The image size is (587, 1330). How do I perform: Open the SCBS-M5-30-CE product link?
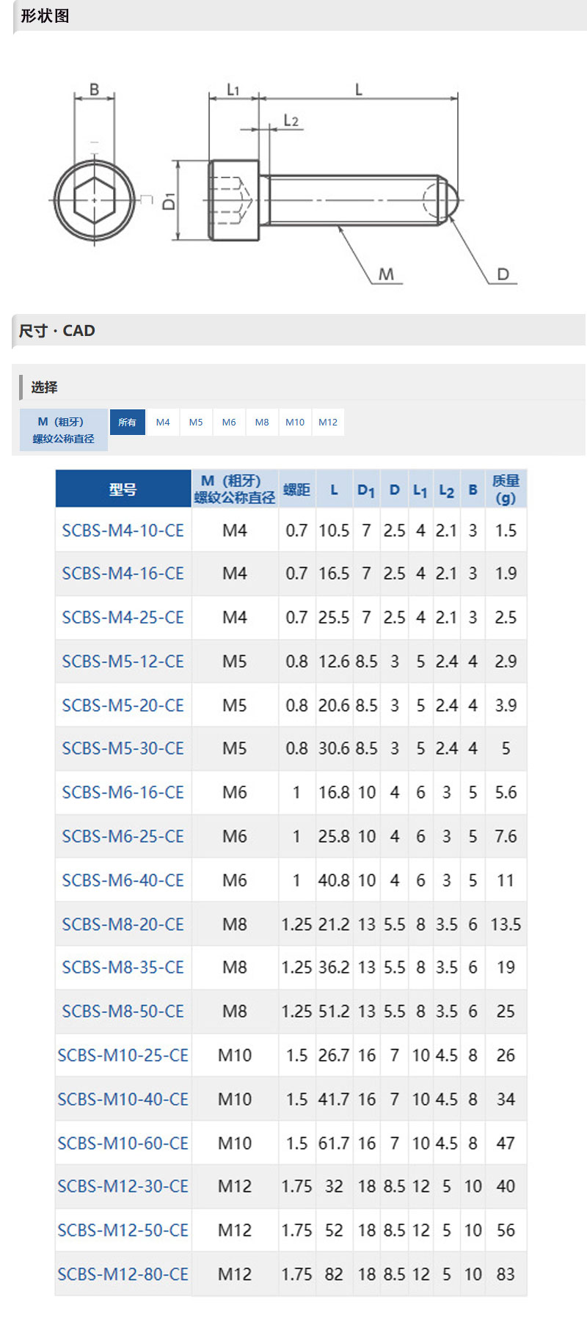[x=123, y=749]
